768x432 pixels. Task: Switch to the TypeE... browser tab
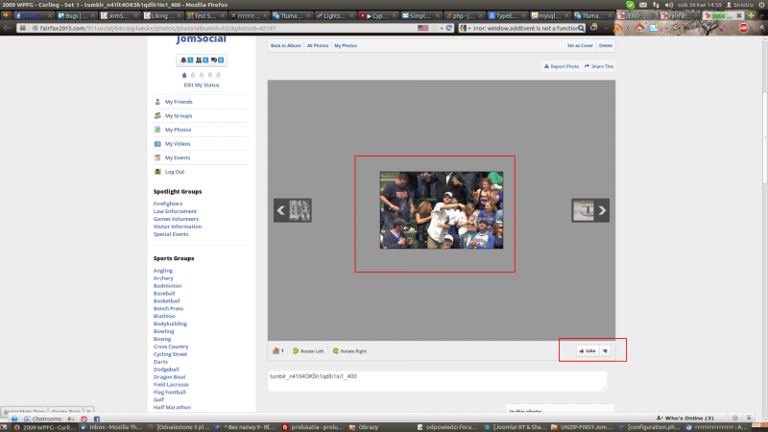506,15
